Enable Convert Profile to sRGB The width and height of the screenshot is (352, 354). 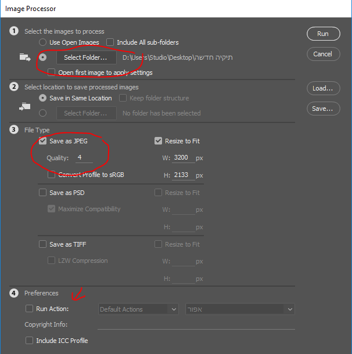point(52,175)
